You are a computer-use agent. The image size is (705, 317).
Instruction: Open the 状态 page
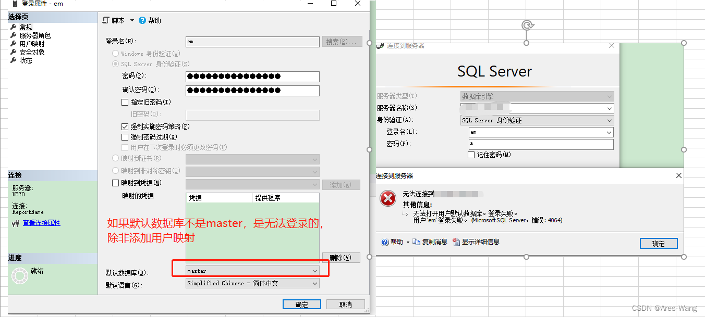(x=26, y=60)
